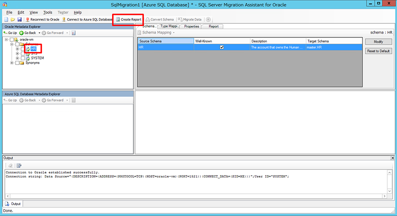Click Go Up in Azure SQL Database explorer

coord(10,100)
